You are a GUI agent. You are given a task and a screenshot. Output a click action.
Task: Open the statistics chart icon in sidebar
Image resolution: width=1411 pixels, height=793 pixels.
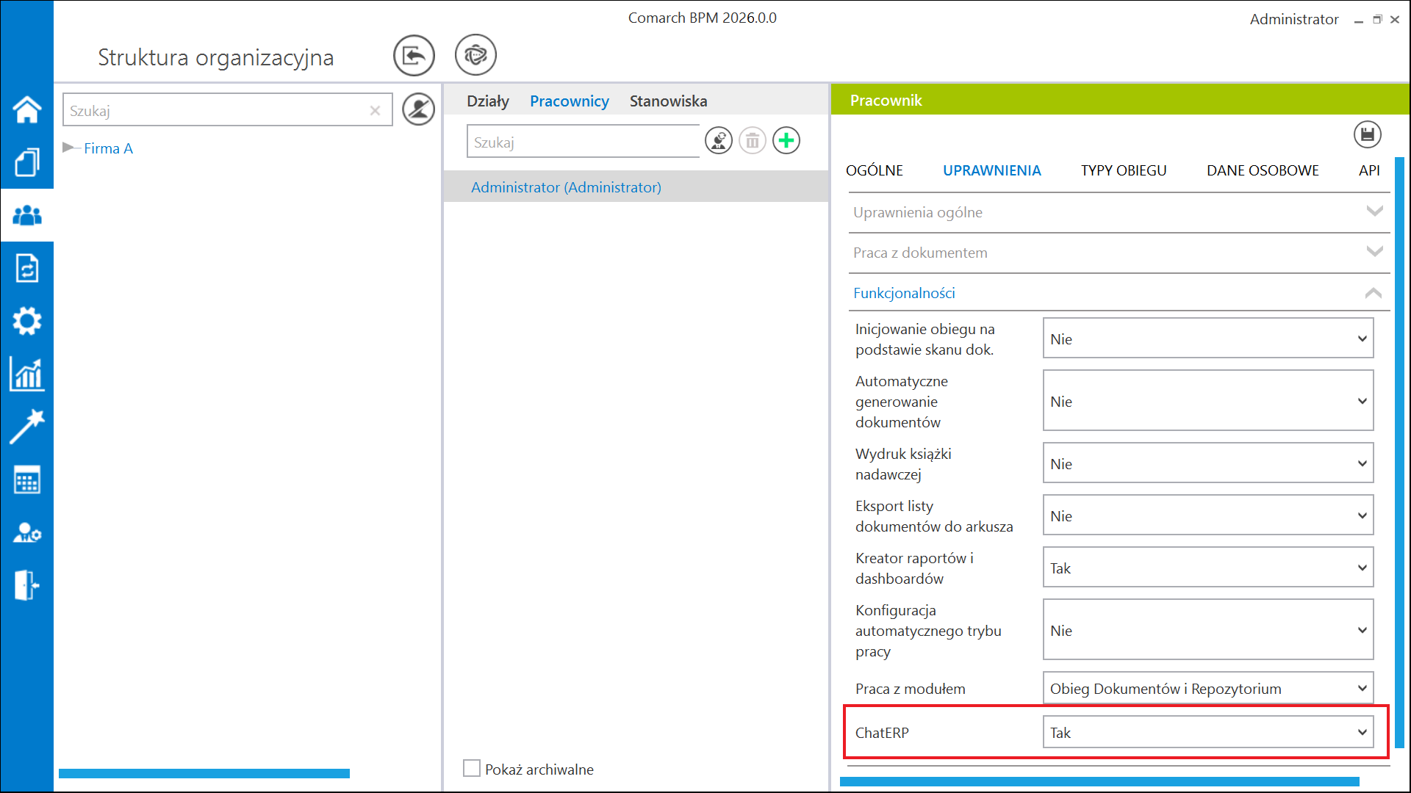pyautogui.click(x=26, y=374)
